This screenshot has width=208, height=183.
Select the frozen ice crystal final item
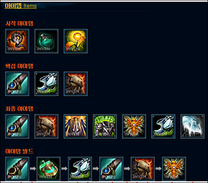[193, 126]
